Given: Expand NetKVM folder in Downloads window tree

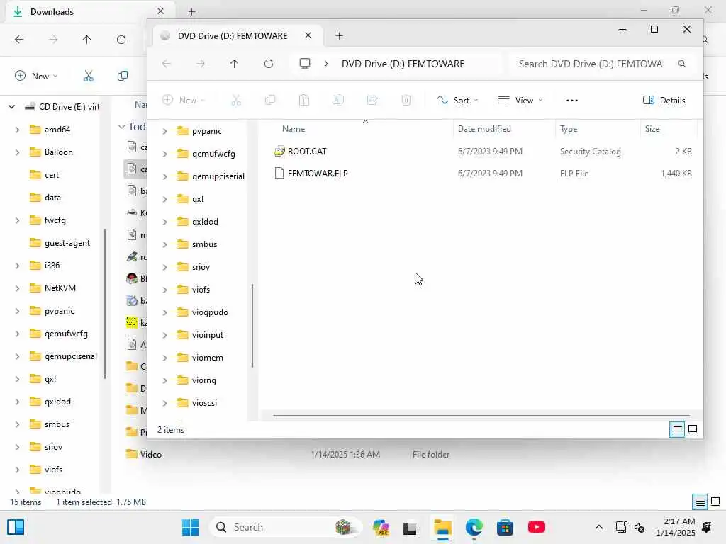Looking at the screenshot, I should point(17,289).
